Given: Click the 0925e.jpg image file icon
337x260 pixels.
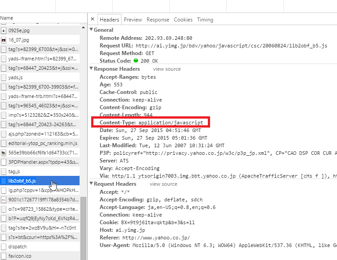Looking at the screenshot, I should click(4, 30).
